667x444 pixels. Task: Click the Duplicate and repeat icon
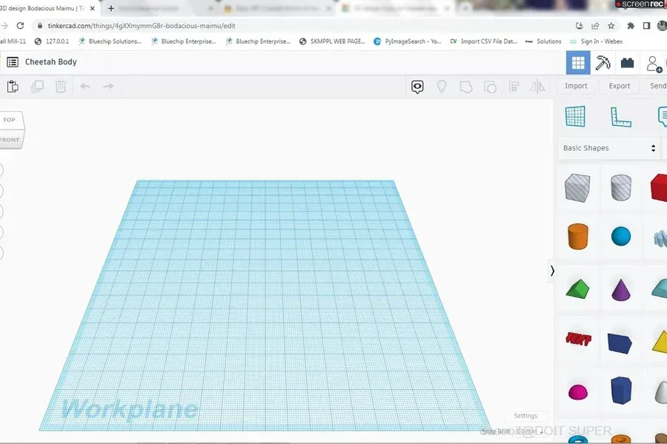click(x=37, y=87)
